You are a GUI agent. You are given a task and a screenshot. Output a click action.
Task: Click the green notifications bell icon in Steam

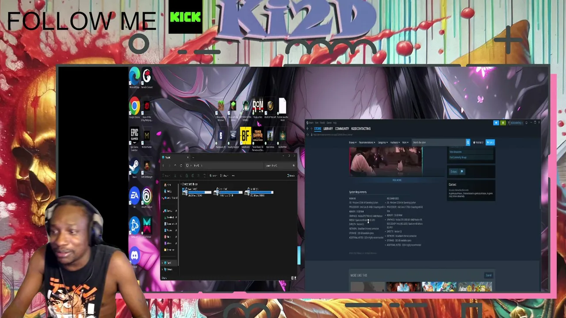click(503, 123)
